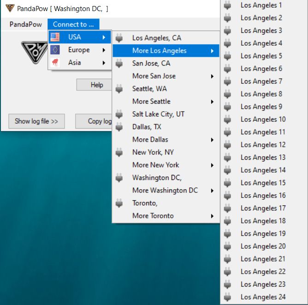Select Los Angeles 2

tap(264, 18)
